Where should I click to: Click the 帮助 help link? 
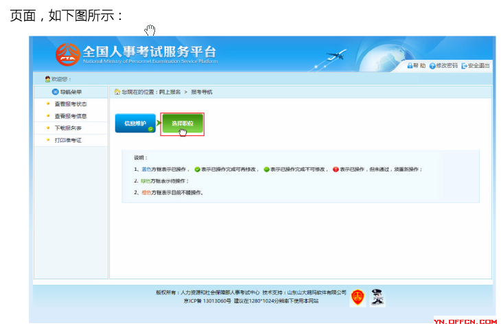(419, 65)
